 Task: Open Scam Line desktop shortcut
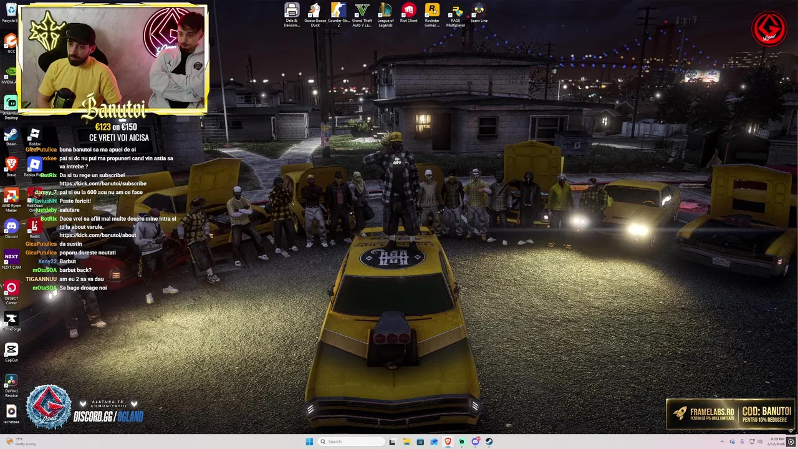coord(479,13)
